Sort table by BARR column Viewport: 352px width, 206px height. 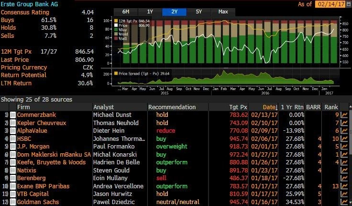pos(314,107)
